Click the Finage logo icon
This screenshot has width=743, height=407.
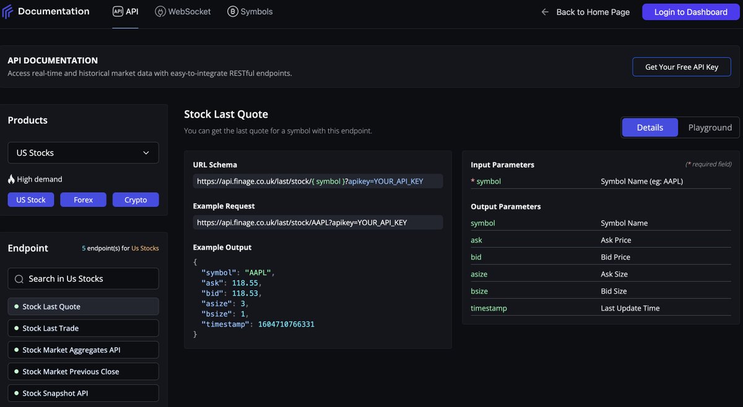pyautogui.click(x=8, y=12)
